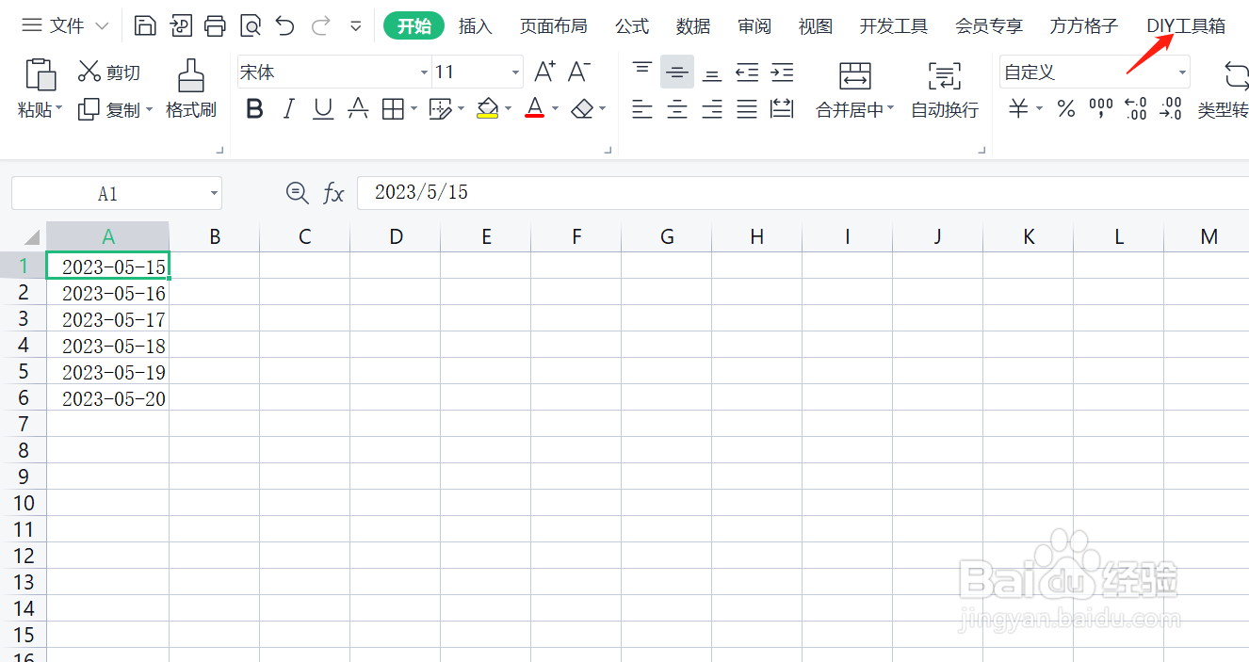Click the Save As / export icon
This screenshot has height=662, width=1249.
pos(180,25)
